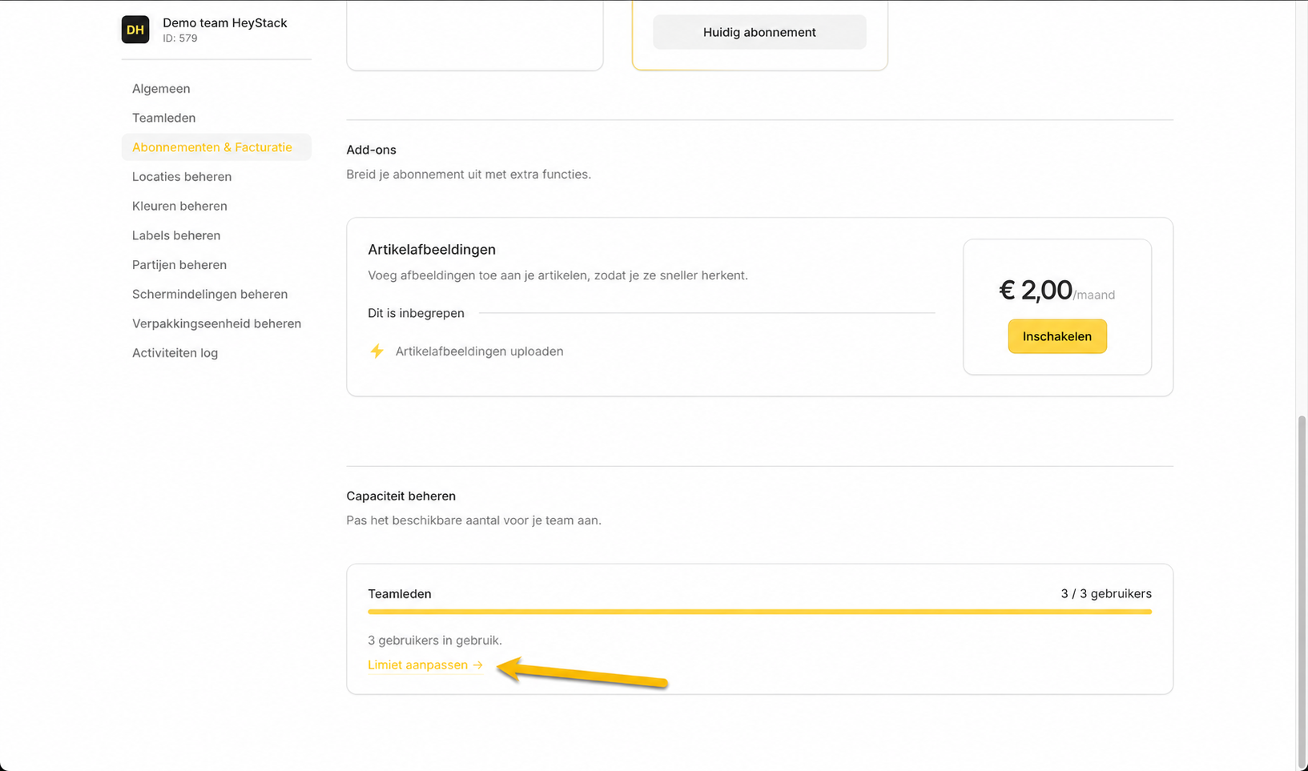Click the DH team avatar icon

tap(135, 30)
